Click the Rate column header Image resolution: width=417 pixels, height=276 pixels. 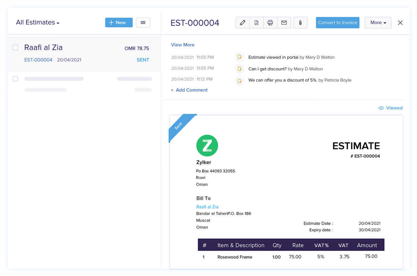pos(298,245)
